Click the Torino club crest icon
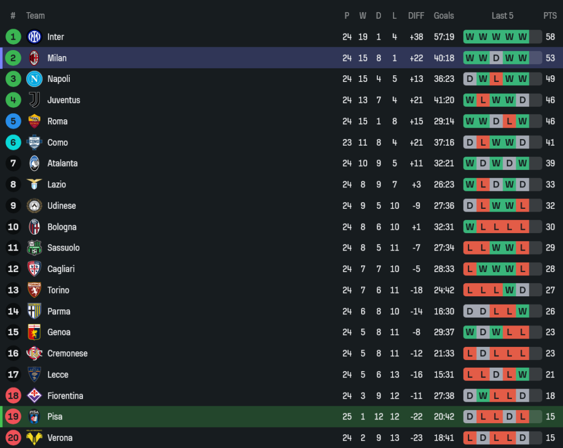The height and width of the screenshot is (448, 563). coord(34,290)
